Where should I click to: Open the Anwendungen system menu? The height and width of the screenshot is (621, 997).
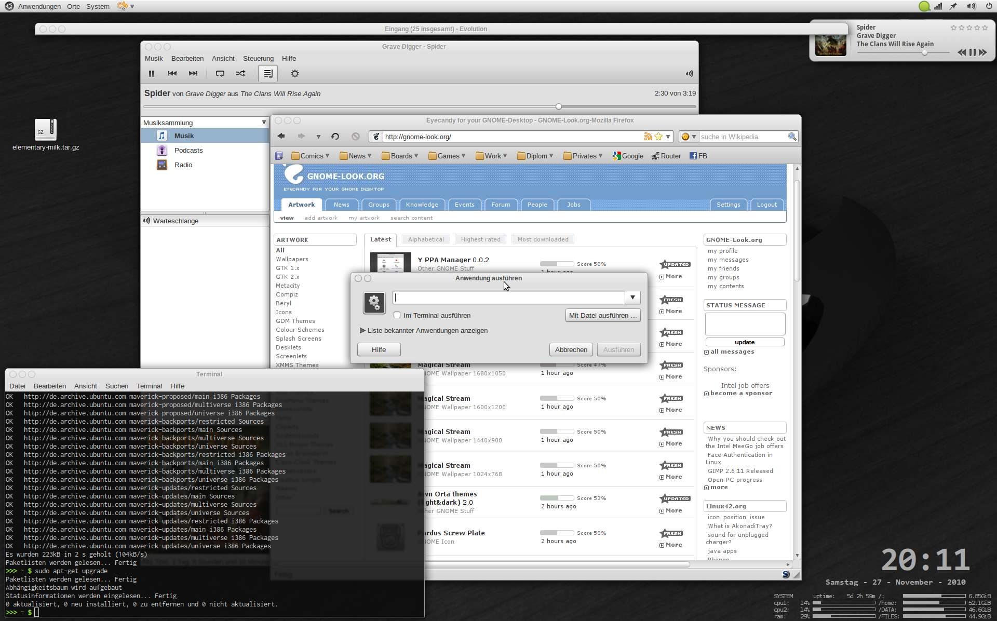pyautogui.click(x=39, y=6)
